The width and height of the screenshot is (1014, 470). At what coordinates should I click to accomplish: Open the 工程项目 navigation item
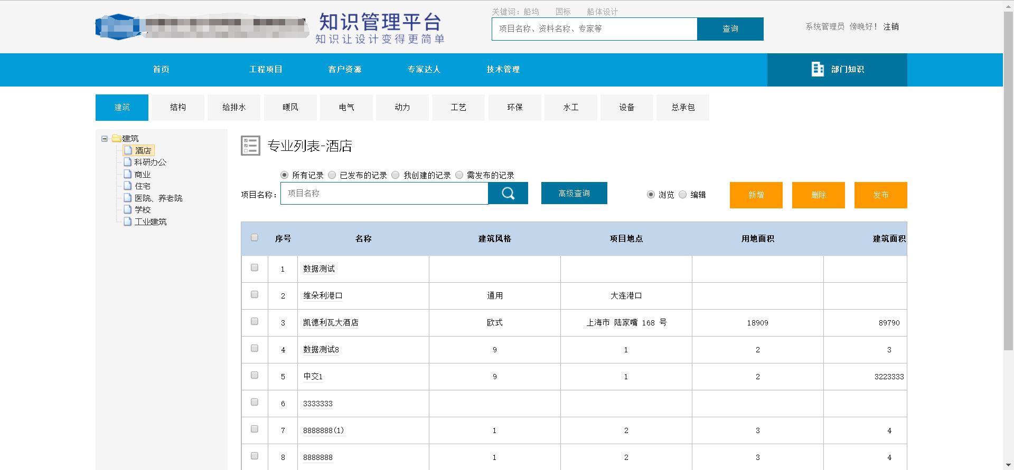point(266,69)
